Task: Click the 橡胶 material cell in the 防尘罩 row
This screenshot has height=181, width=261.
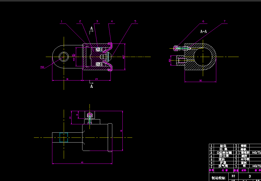Action: tap(244, 156)
